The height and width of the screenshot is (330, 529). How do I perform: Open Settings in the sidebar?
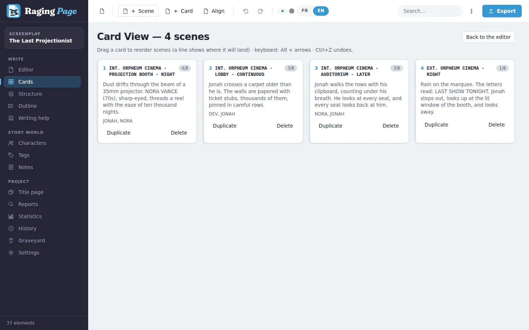tap(42, 253)
